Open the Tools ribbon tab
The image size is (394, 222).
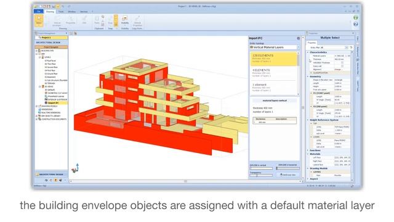pos(61,12)
